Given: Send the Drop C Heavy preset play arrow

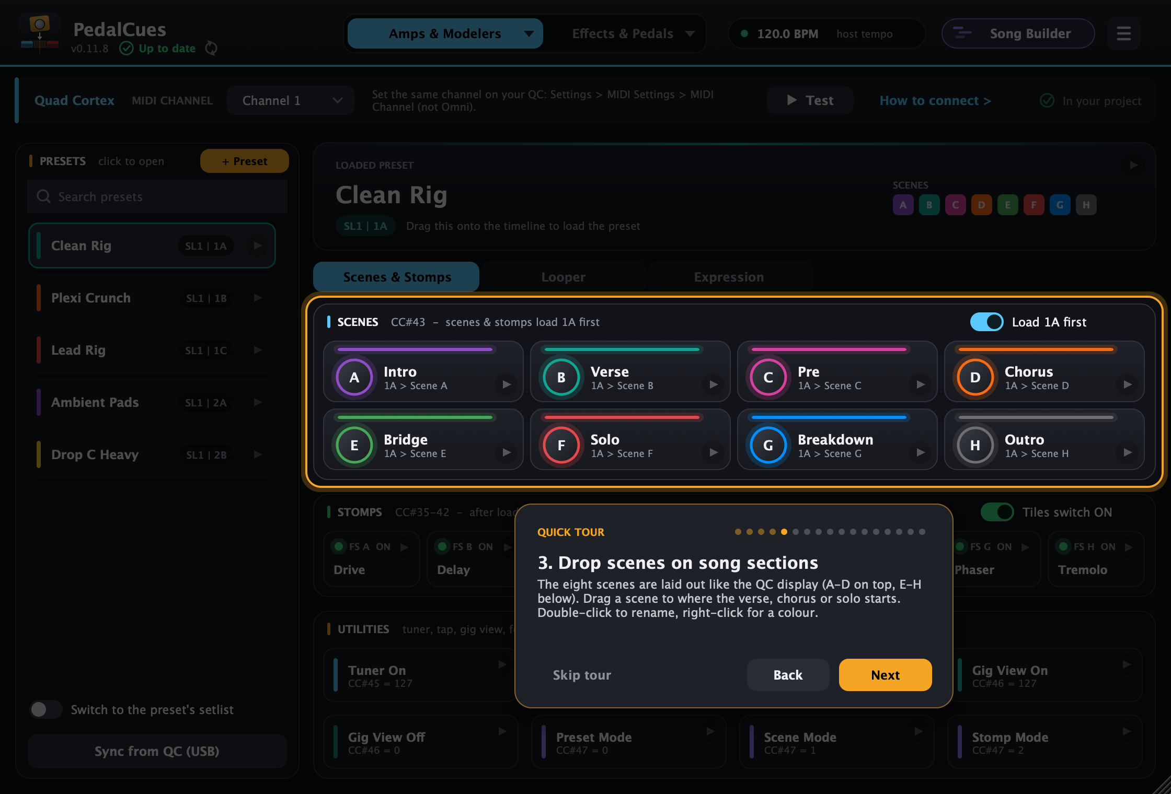Looking at the screenshot, I should [258, 454].
